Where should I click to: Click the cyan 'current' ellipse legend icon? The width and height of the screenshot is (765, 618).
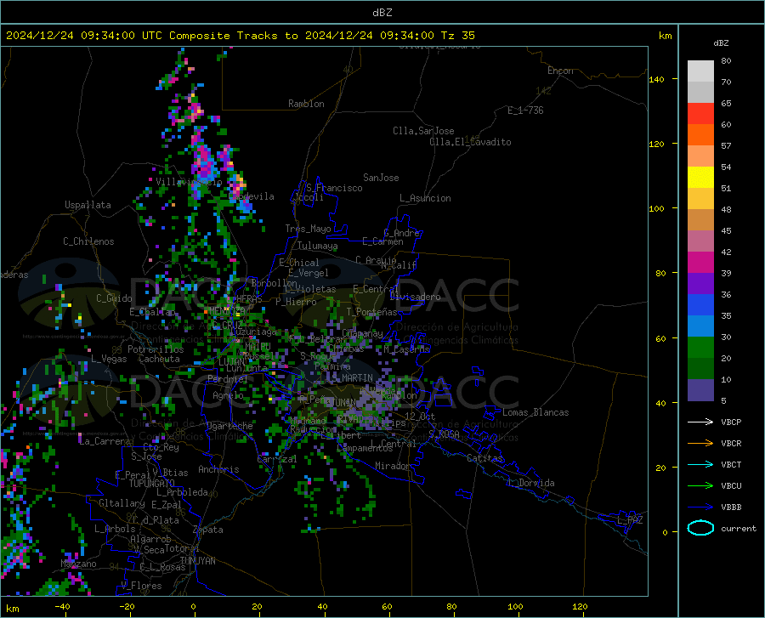click(x=700, y=528)
